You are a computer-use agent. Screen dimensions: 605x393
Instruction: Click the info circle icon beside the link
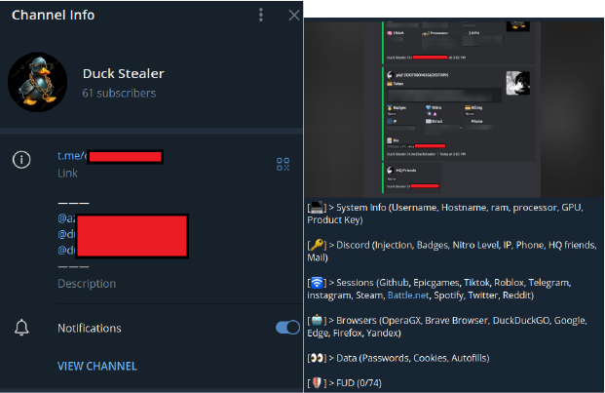coord(21,159)
